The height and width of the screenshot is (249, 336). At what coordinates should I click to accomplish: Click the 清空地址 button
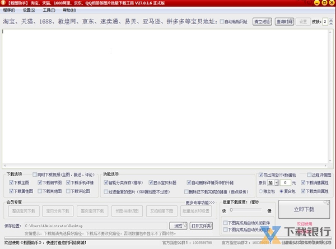click(262, 22)
